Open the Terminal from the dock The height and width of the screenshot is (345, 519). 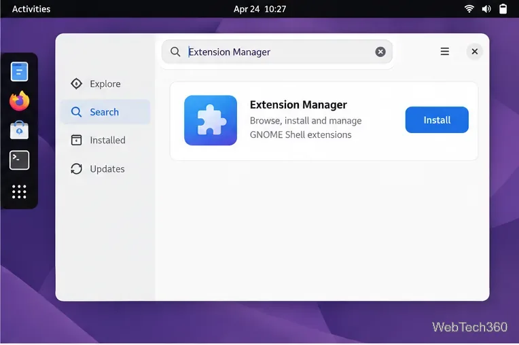[19, 160]
